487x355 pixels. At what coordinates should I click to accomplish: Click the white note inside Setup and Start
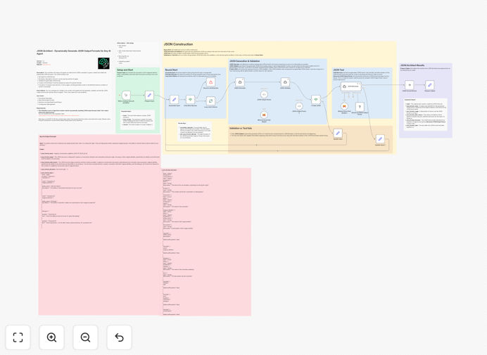point(137,120)
